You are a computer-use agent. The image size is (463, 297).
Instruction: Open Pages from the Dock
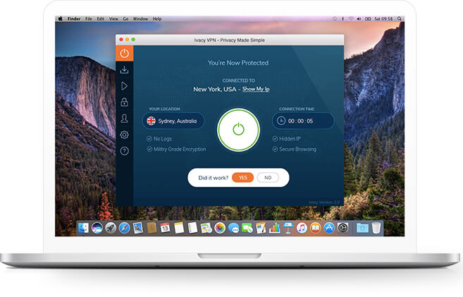(x=261, y=228)
